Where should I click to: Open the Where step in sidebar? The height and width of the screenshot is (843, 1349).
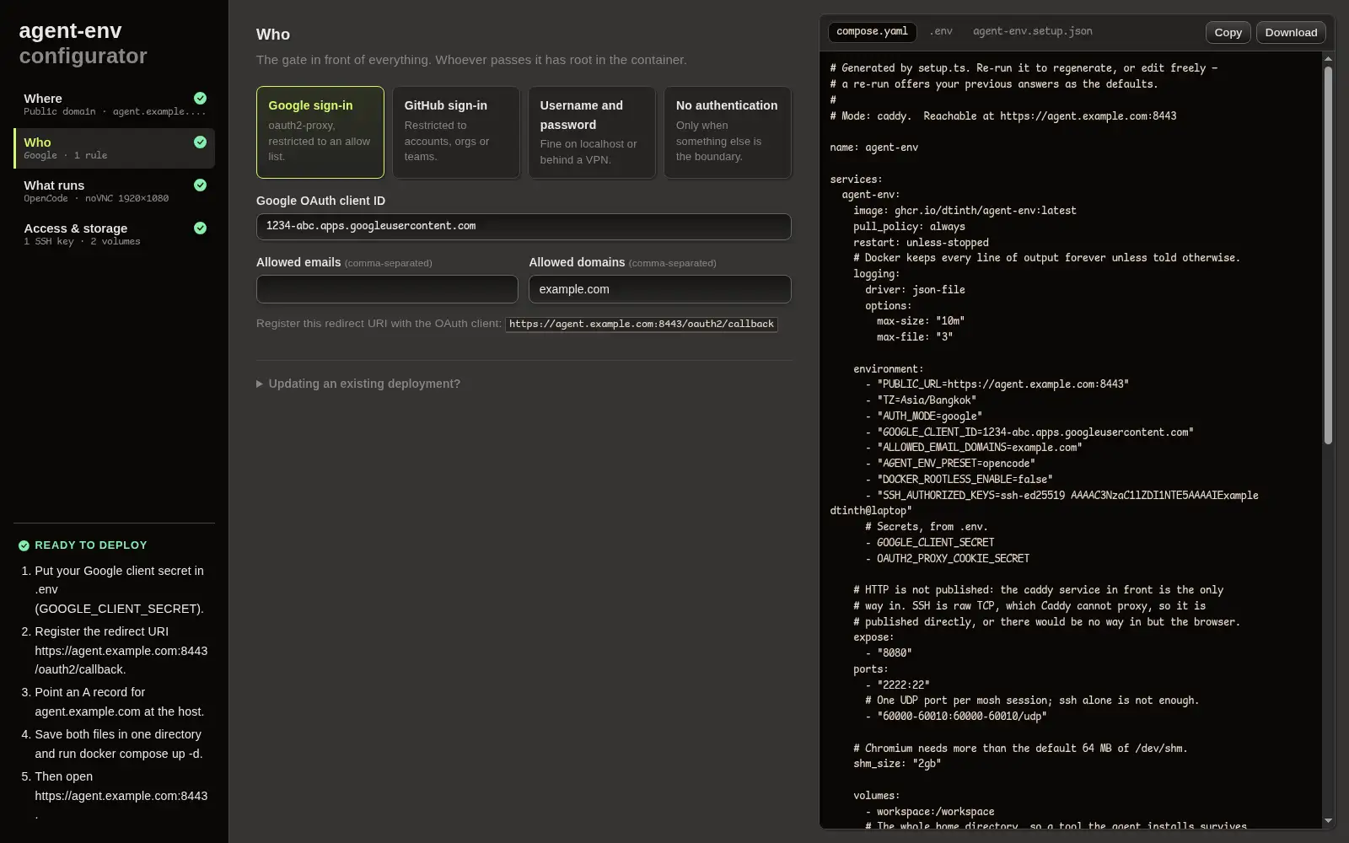[x=115, y=105]
